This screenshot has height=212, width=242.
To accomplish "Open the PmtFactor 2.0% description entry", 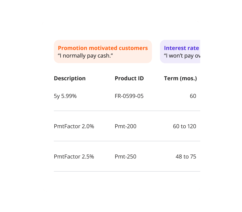I will pyautogui.click(x=74, y=126).
